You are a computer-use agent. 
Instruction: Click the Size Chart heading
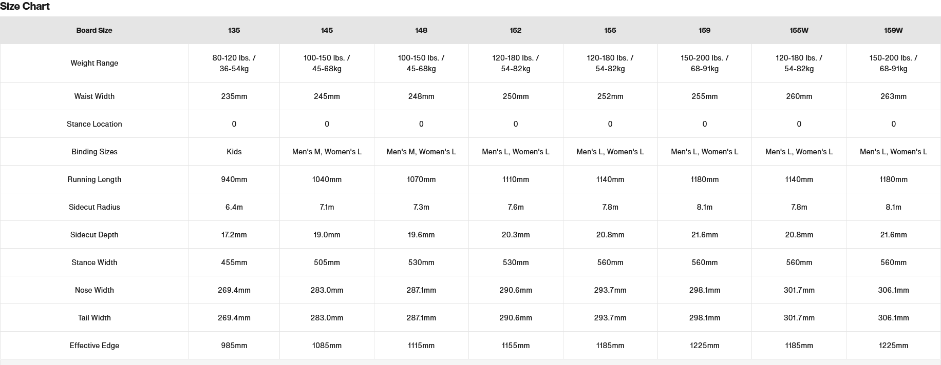pyautogui.click(x=25, y=7)
